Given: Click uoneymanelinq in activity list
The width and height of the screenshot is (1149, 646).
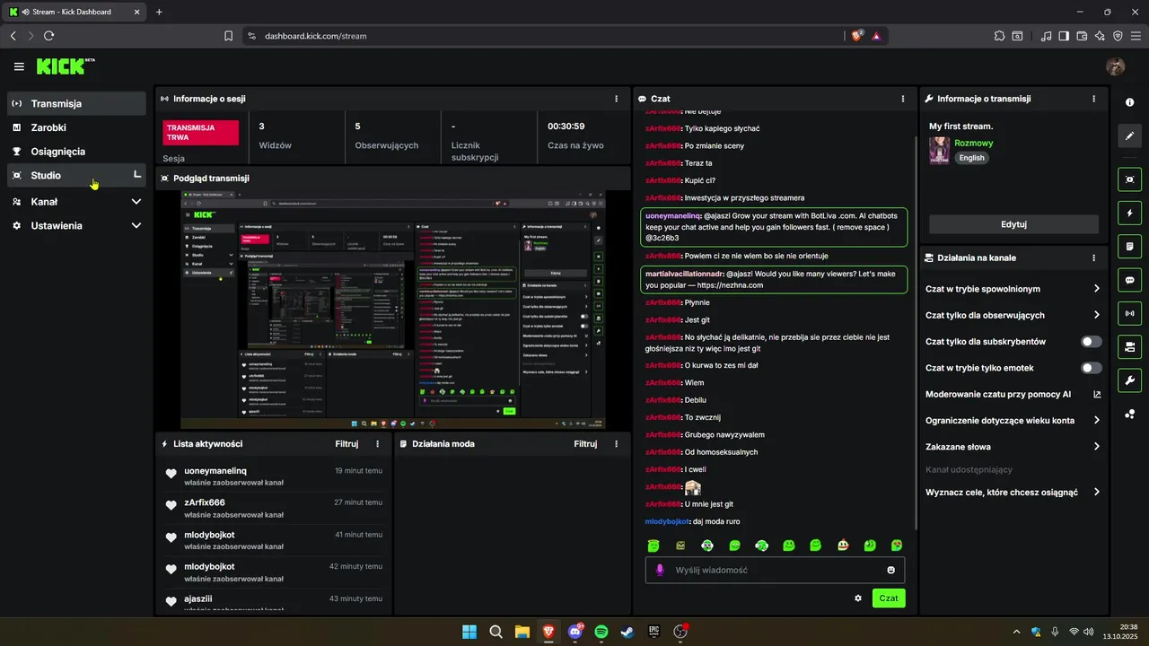Looking at the screenshot, I should tap(215, 470).
